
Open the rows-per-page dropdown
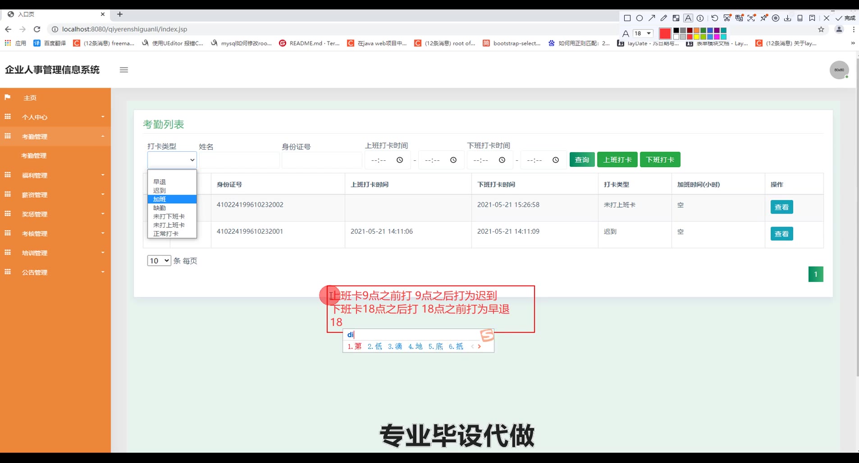click(x=159, y=261)
